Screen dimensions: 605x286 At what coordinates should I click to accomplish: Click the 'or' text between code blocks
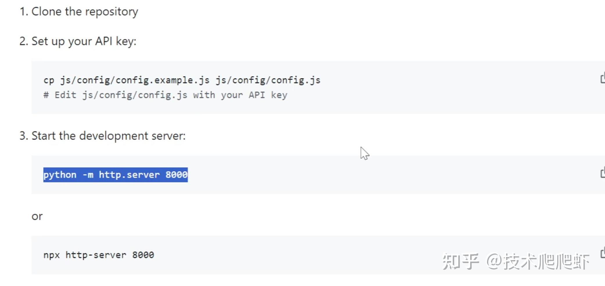pyautogui.click(x=37, y=216)
